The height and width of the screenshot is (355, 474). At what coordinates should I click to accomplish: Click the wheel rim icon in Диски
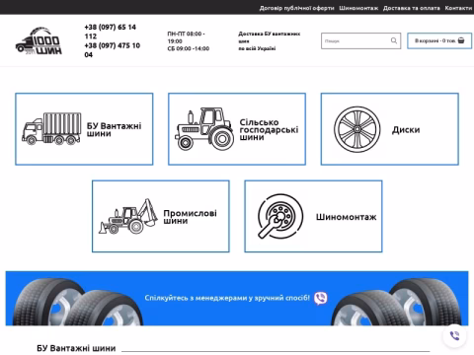pos(357,129)
